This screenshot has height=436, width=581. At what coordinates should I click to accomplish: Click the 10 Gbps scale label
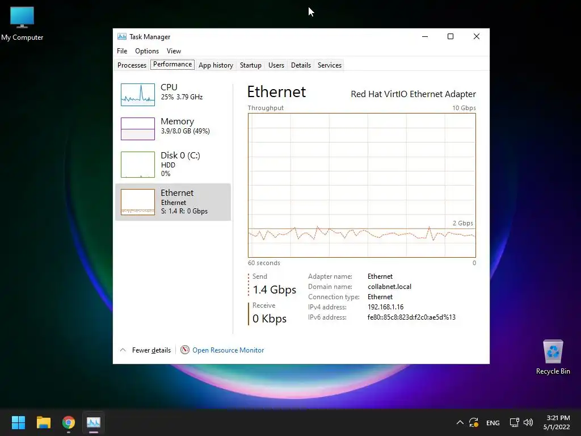tap(464, 108)
